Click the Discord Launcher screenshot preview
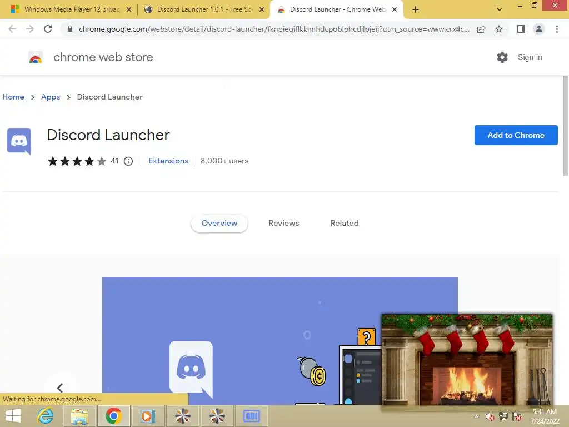Image resolution: width=569 pixels, height=427 pixels. tap(280, 341)
